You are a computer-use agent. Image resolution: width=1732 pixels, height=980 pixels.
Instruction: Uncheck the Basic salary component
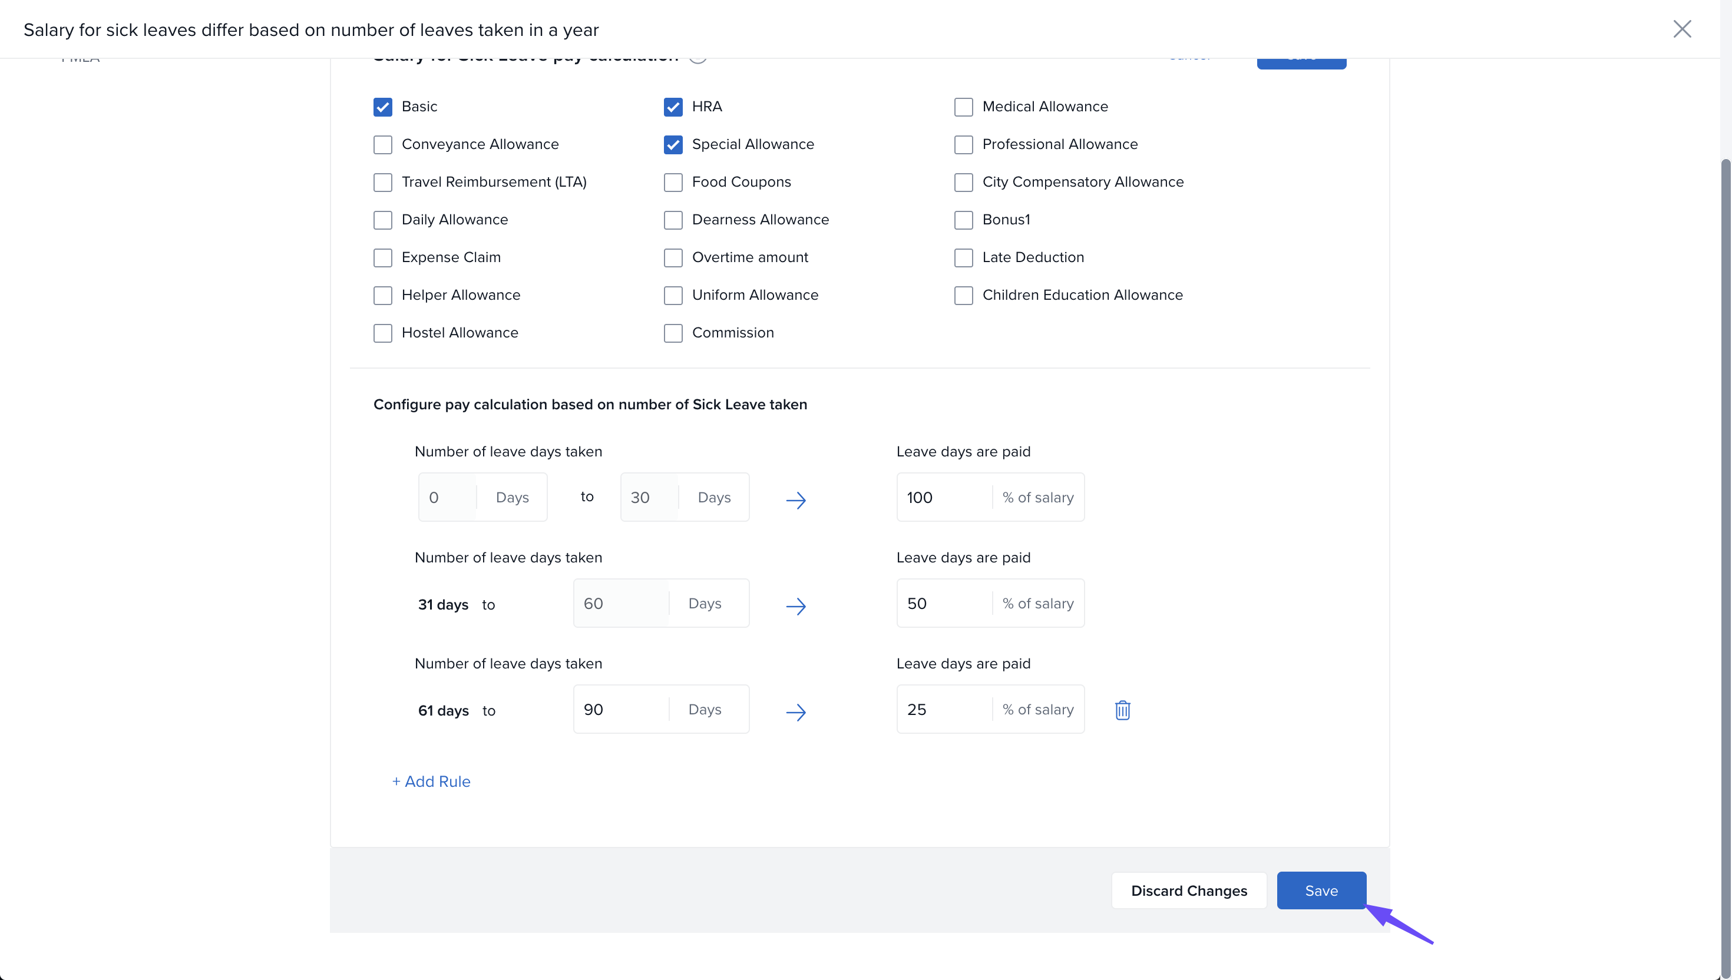[382, 107]
